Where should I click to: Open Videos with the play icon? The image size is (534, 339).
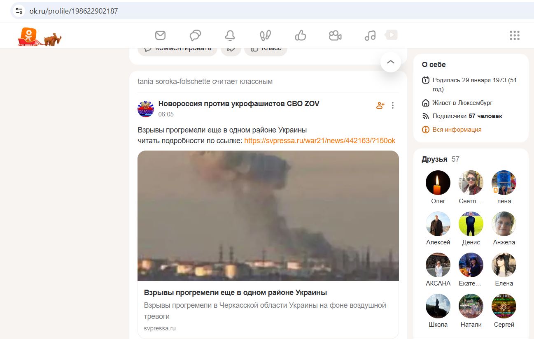click(x=391, y=35)
